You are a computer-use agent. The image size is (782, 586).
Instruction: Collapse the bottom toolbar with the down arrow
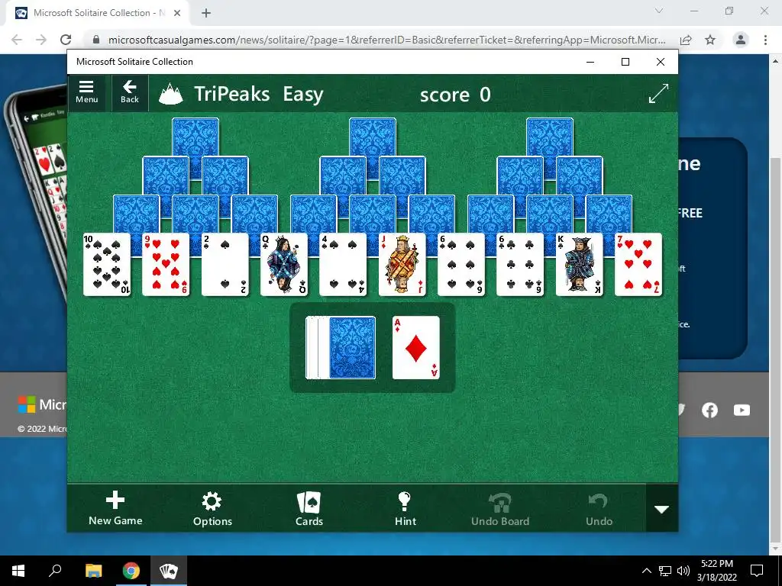click(662, 509)
